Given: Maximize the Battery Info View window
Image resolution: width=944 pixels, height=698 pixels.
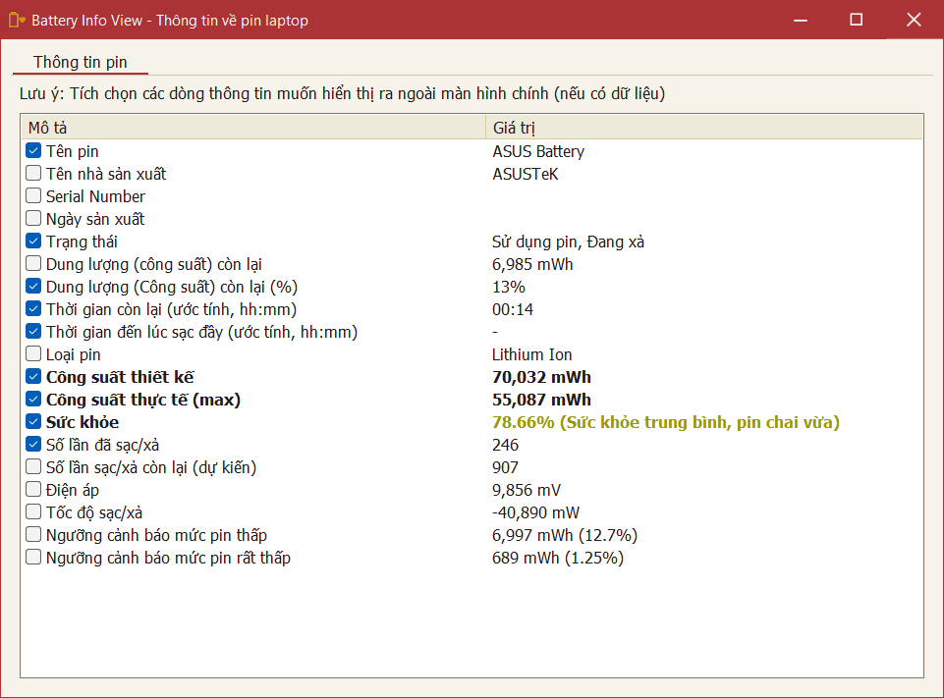Looking at the screenshot, I should click(856, 20).
